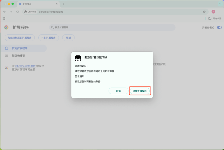Expand the tab search chevron
Image resolution: width=224 pixels, height=150 pixels.
click(x=220, y=4)
